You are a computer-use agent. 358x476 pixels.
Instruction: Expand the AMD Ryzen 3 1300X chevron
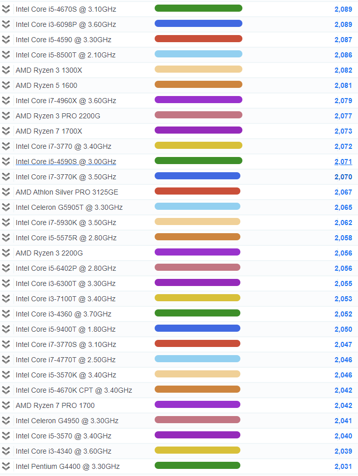click(6, 70)
